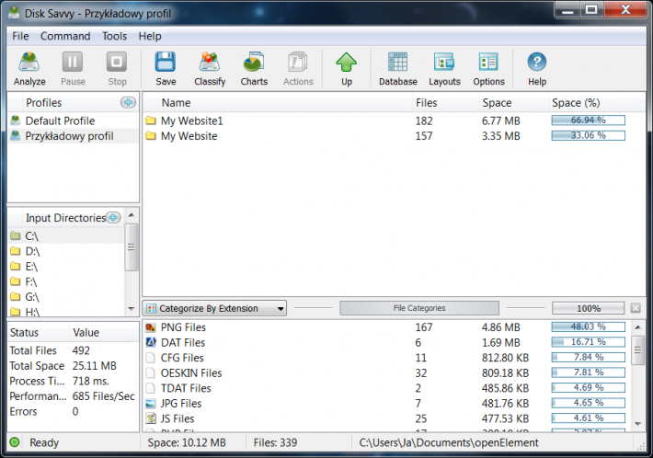Select the CFG Files row

point(387,358)
